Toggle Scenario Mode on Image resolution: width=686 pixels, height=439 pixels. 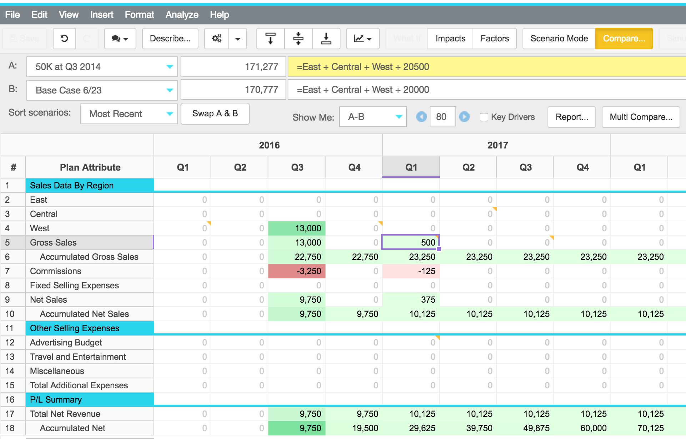point(559,39)
